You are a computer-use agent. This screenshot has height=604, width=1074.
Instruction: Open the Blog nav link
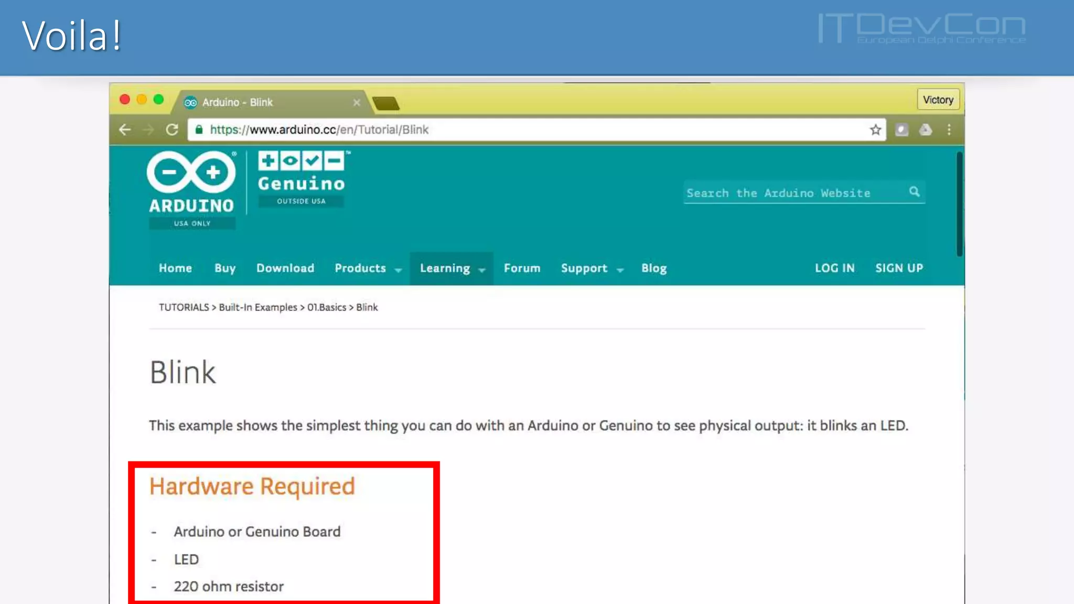pos(654,268)
